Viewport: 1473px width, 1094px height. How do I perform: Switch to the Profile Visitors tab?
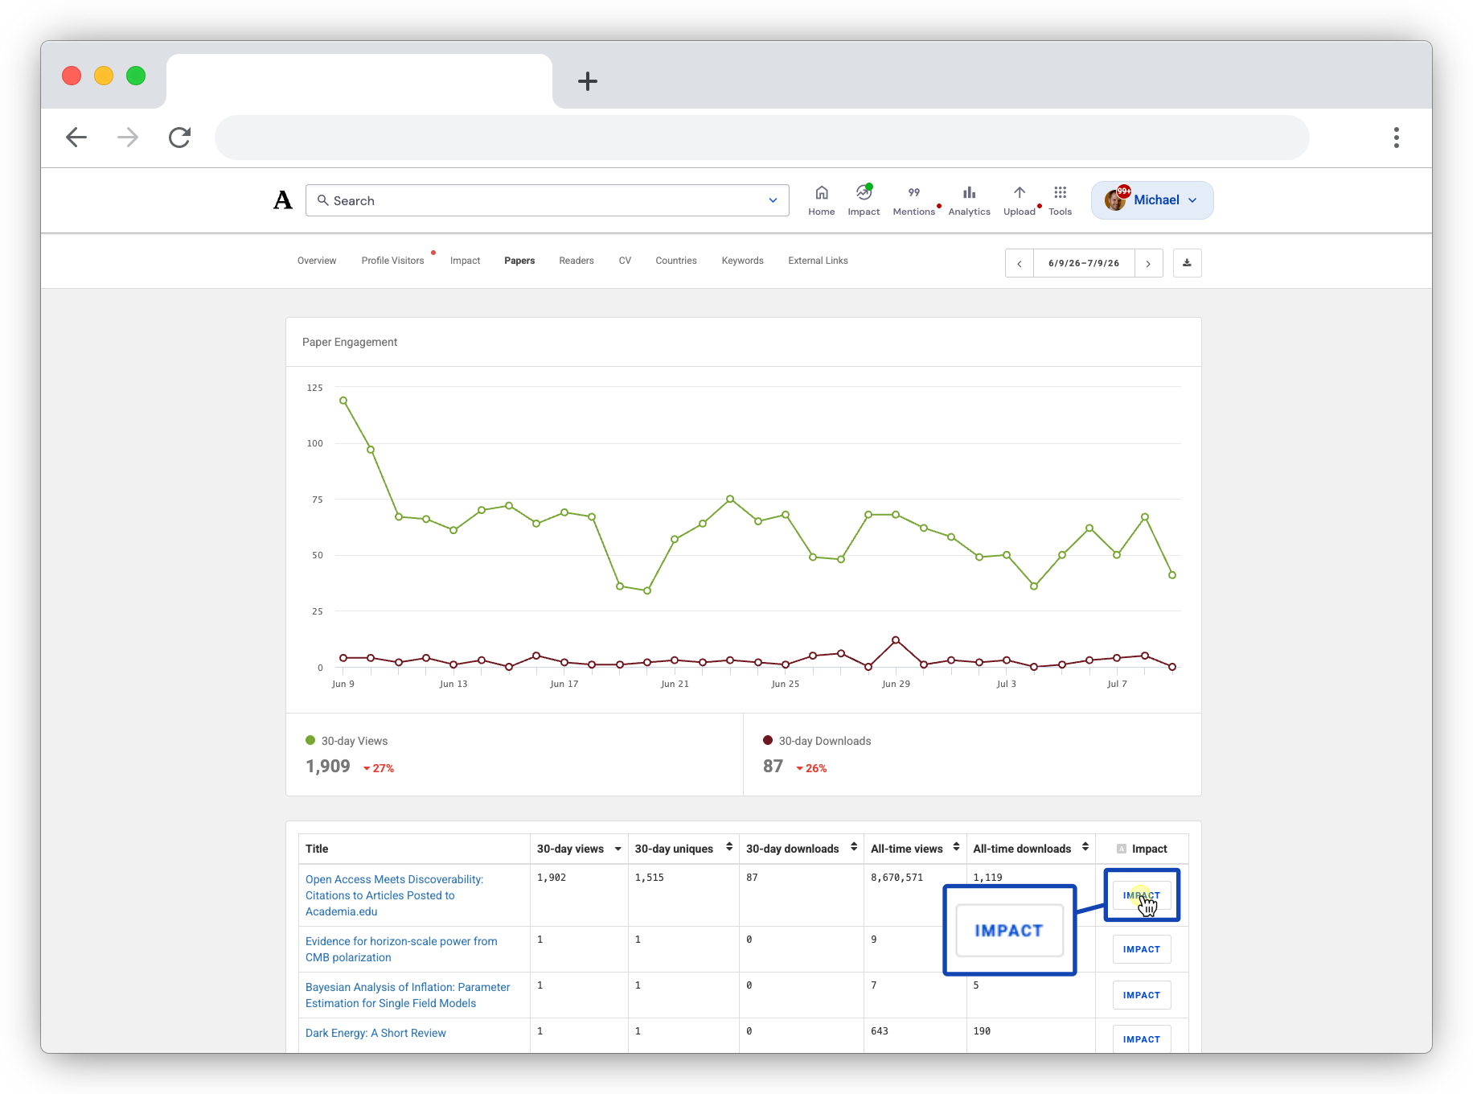click(392, 261)
